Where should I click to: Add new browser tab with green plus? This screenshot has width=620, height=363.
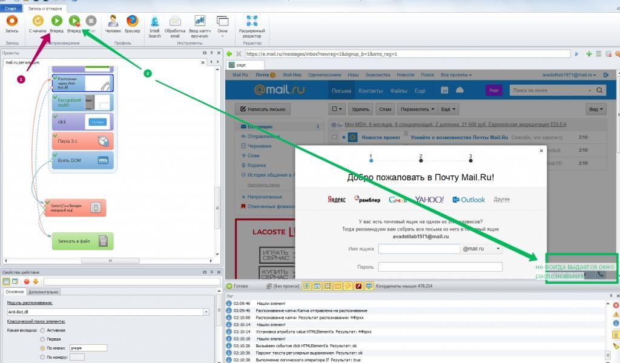tap(589, 54)
